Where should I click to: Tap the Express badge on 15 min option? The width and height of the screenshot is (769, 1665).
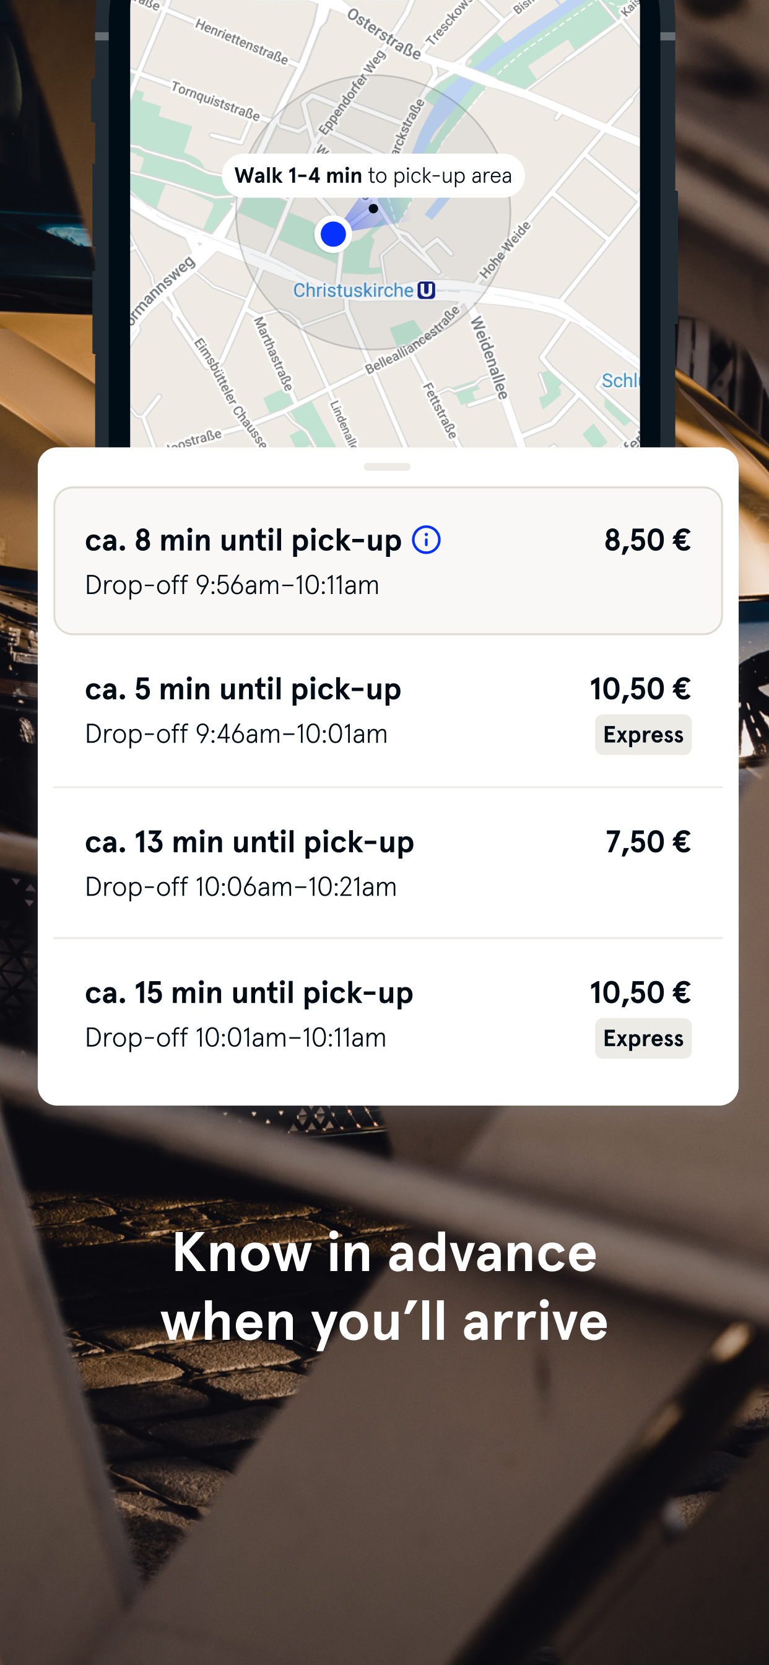(643, 1039)
